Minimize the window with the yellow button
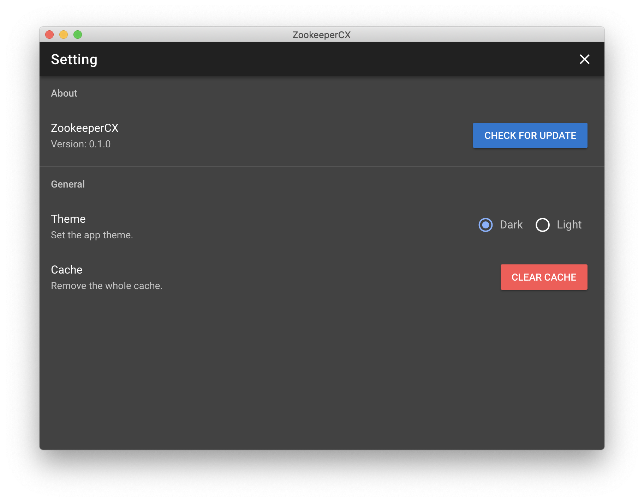 (x=64, y=35)
